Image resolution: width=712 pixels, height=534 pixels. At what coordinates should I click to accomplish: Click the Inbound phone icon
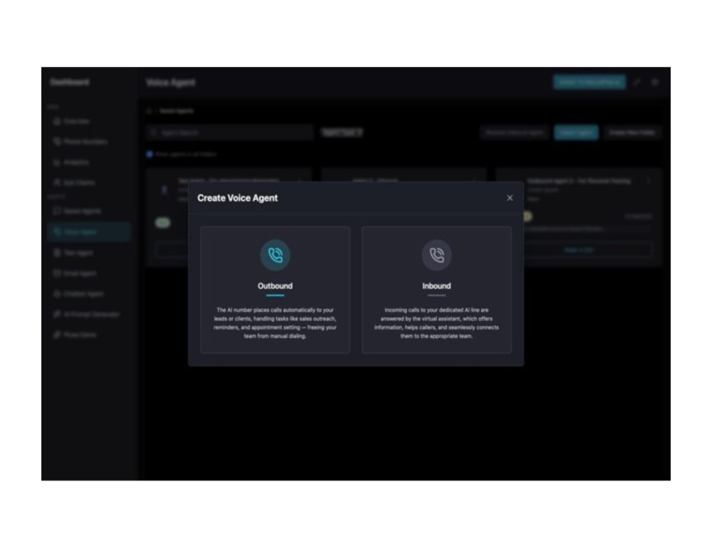click(436, 255)
